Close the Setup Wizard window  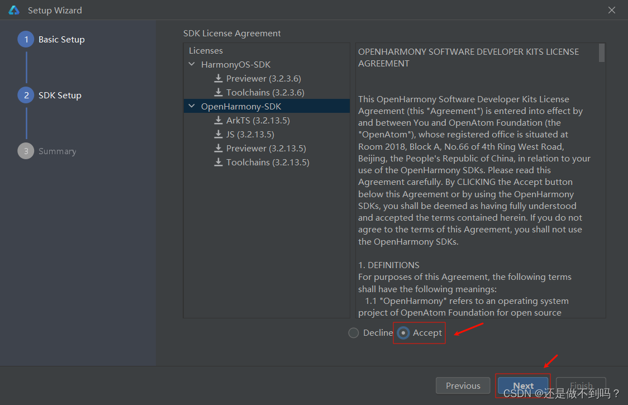point(612,10)
